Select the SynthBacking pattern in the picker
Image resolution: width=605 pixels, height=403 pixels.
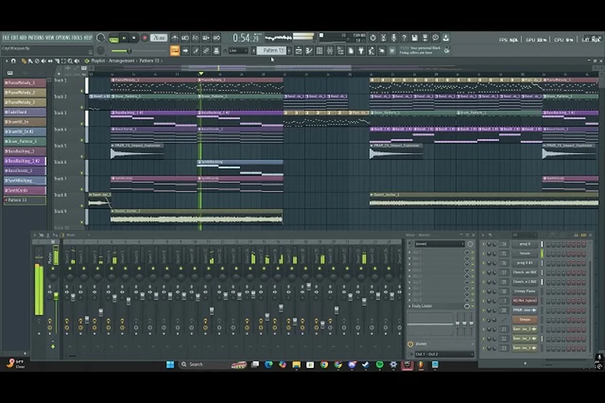25,180
